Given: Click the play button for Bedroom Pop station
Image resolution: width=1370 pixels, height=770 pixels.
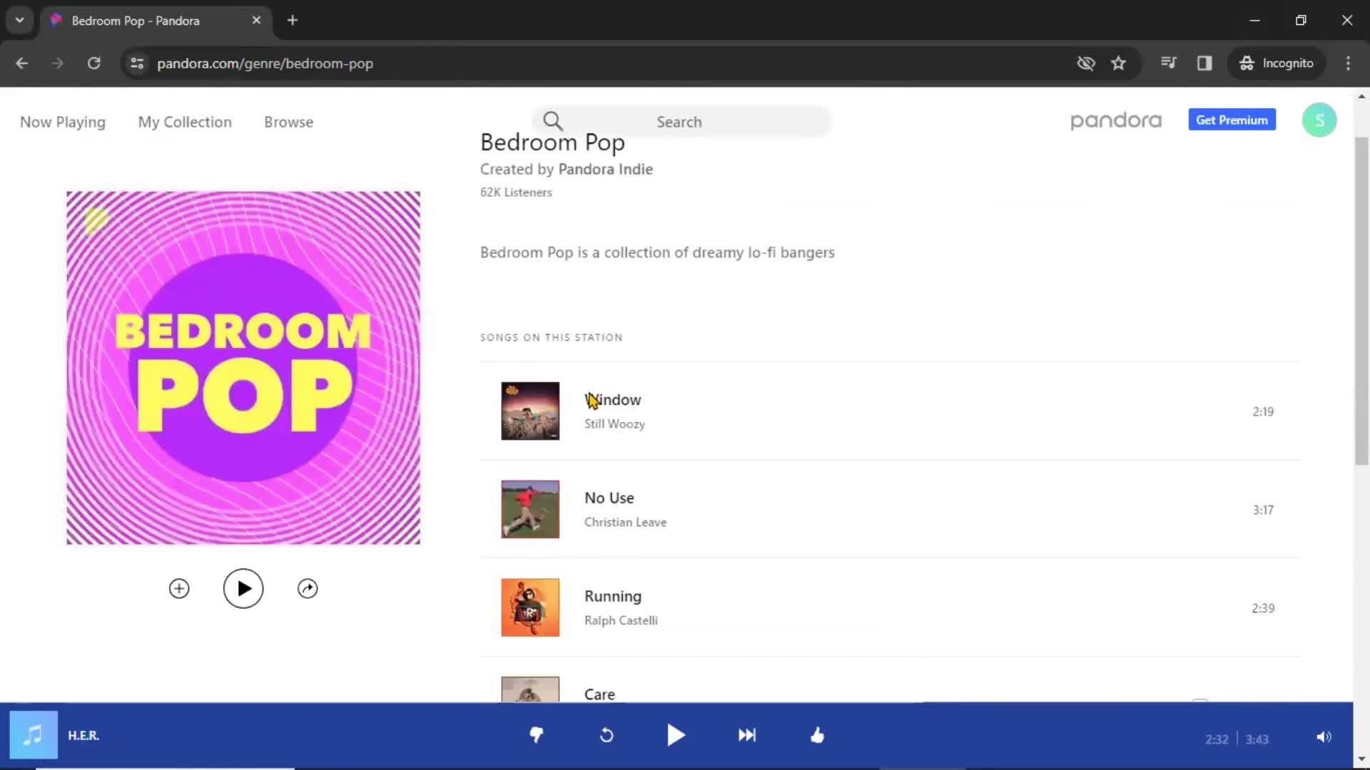Looking at the screenshot, I should coord(243,587).
